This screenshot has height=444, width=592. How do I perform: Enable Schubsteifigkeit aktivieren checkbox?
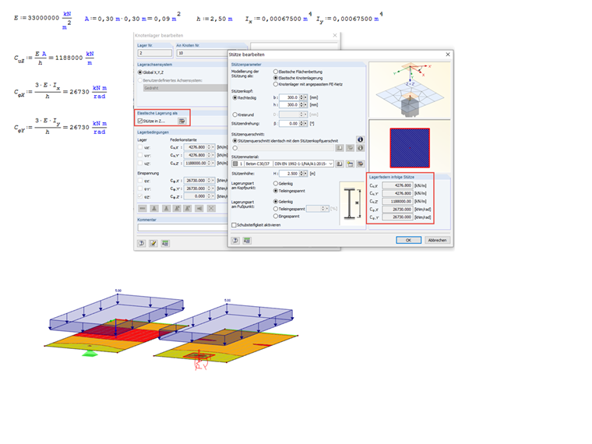pyautogui.click(x=256, y=224)
